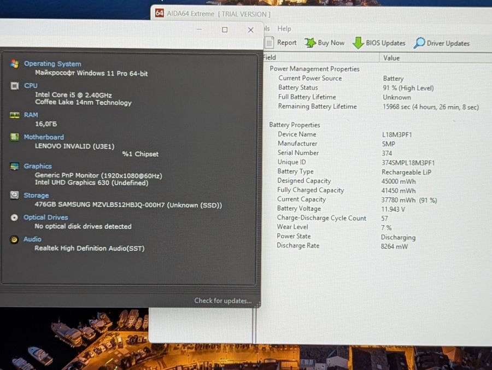This screenshot has width=492, height=370.
Task: Select the Battery Properties heading row
Action: (295, 125)
